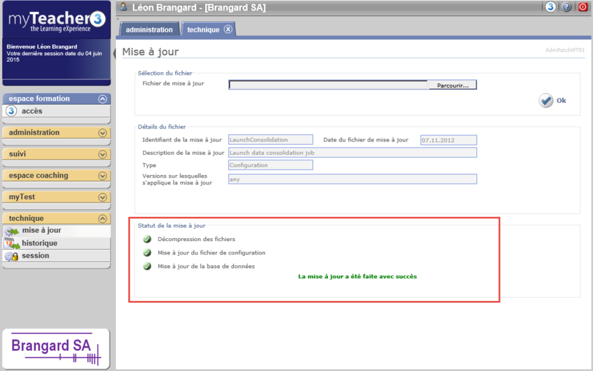The width and height of the screenshot is (593, 371).
Task: Expand the suivi sidebar section
Action: (103, 154)
